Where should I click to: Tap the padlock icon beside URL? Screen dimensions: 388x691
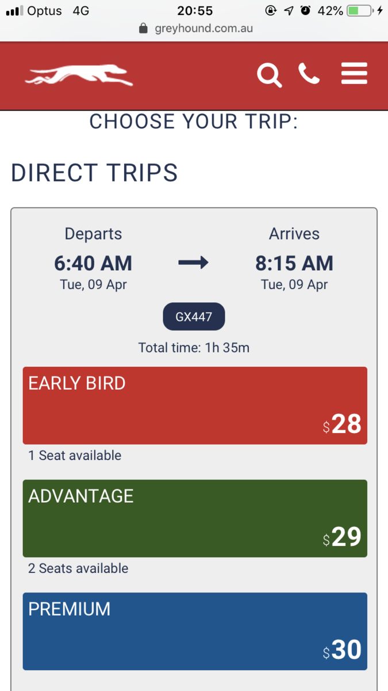pyautogui.click(x=144, y=28)
